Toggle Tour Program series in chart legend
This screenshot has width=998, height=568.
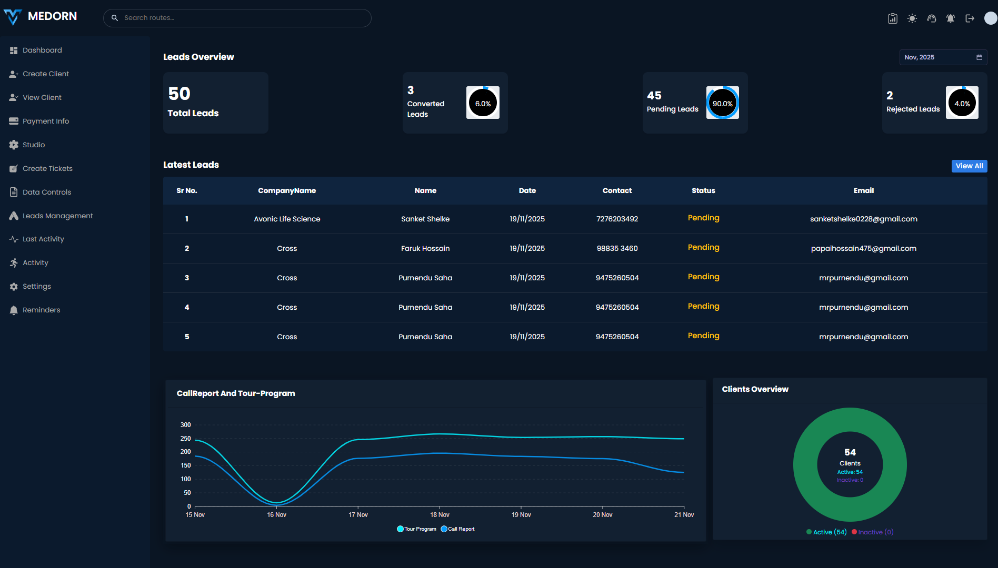pos(416,529)
